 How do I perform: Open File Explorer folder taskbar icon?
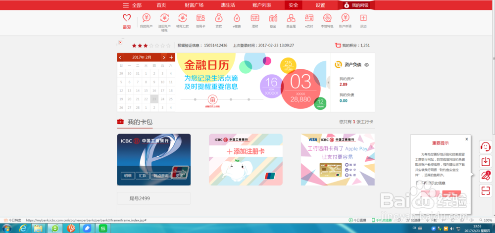pos(38,228)
